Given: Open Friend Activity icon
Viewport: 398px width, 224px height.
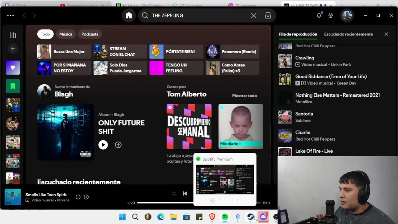Looking at the screenshot, I should tap(331, 16).
